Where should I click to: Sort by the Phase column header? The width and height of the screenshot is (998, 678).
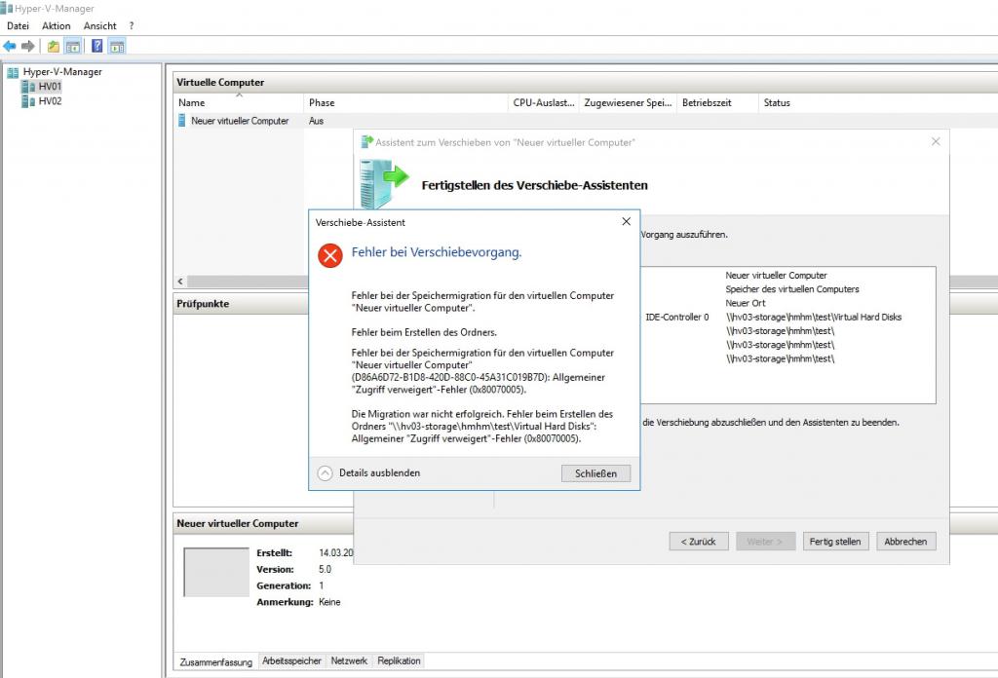pyautogui.click(x=406, y=102)
